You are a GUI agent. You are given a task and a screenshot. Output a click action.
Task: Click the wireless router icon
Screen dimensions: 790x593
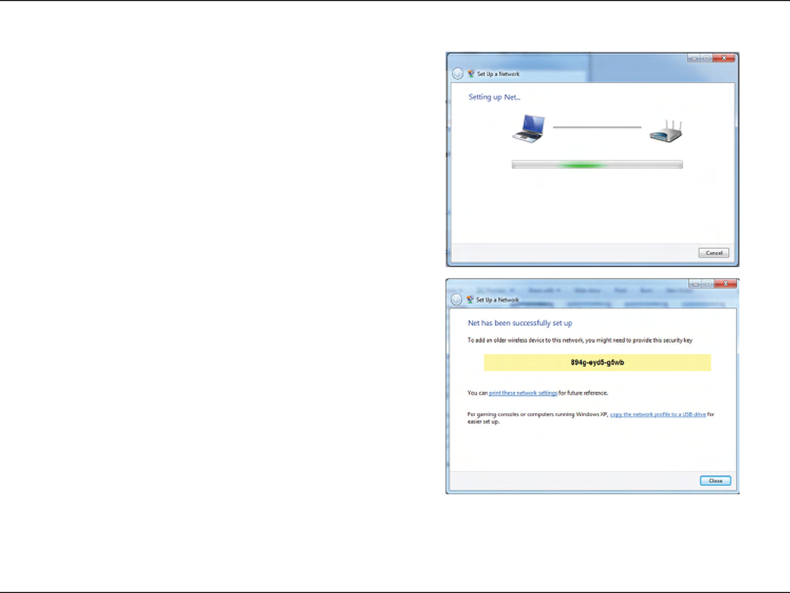coord(666,132)
